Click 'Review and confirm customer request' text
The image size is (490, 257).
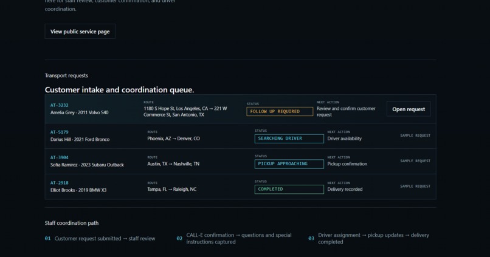tap(346, 111)
